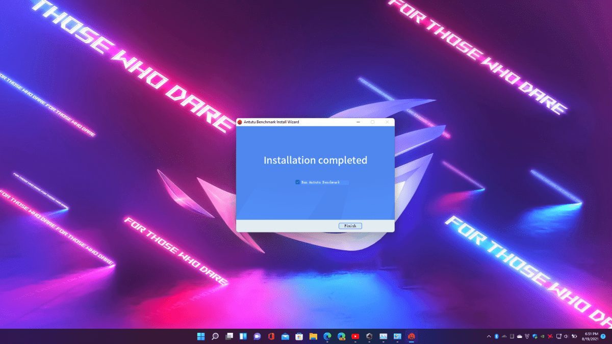Open taskbar Search
The image size is (612, 344).
coord(215,336)
